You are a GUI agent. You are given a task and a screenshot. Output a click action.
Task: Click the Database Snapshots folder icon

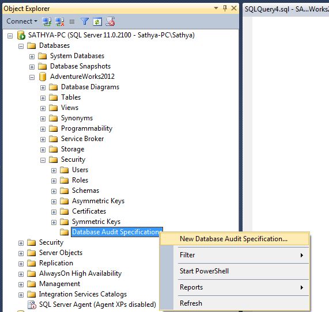[43, 66]
